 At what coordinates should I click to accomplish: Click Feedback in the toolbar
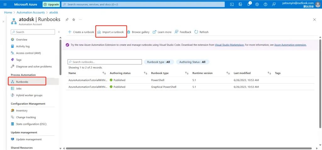pyautogui.click(x=183, y=32)
